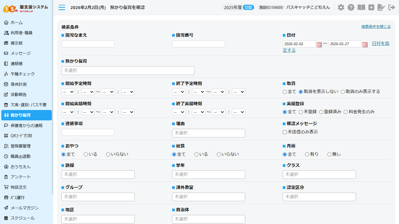Image resolution: width=399 pixels, height=224 pixels.
Task: Click the hamburger menu icon
Action: (x=62, y=7)
